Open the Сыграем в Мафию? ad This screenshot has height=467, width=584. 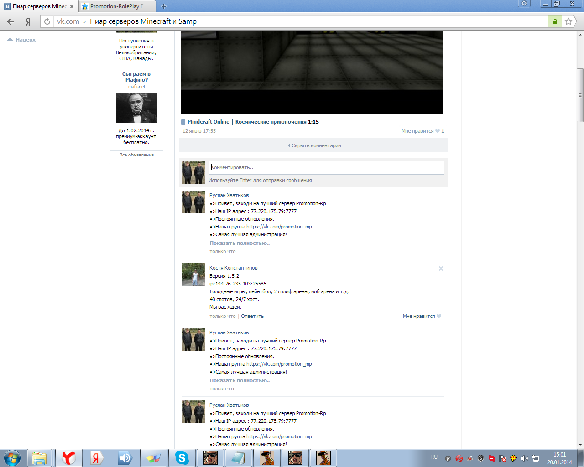pyautogui.click(x=136, y=77)
